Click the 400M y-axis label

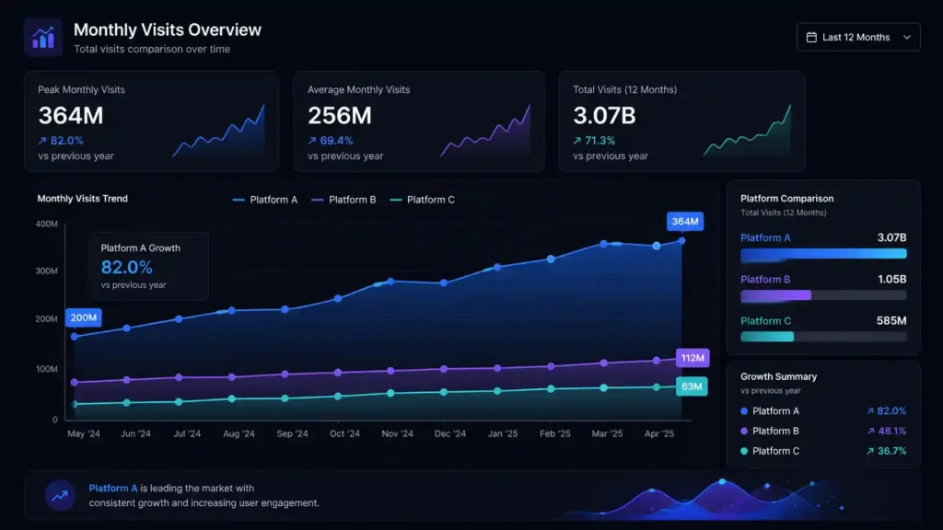[46, 224]
